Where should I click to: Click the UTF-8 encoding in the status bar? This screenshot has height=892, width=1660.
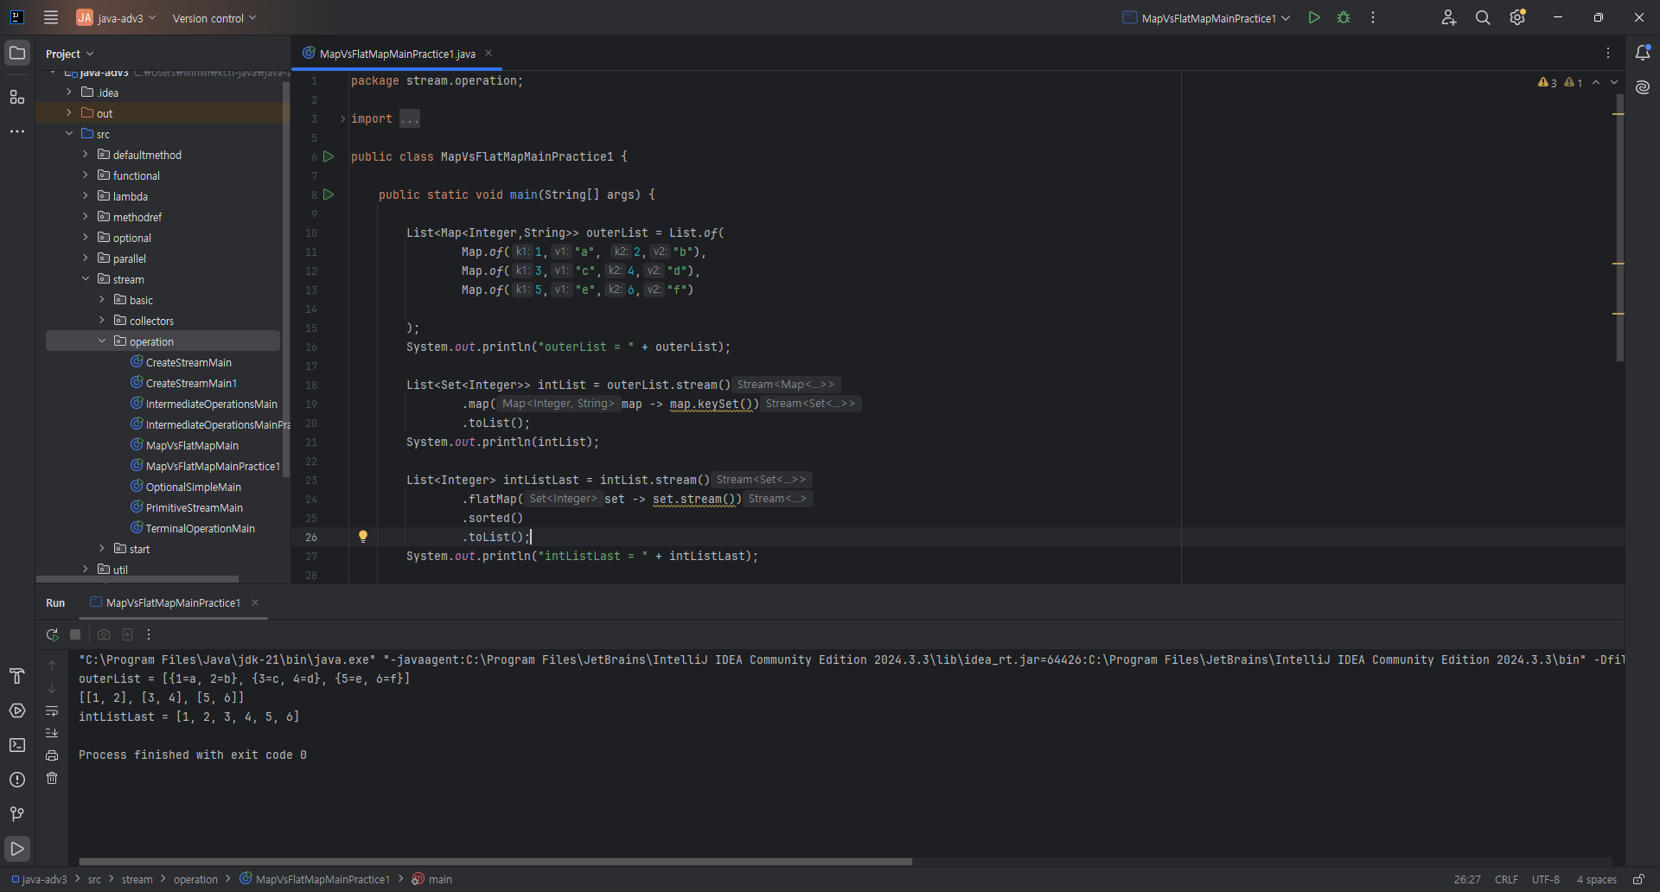tap(1546, 879)
